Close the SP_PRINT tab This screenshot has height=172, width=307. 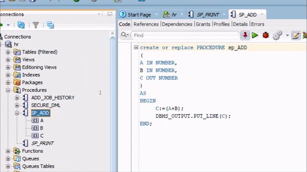tap(224, 14)
